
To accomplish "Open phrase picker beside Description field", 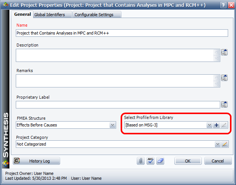I will click(224, 52).
